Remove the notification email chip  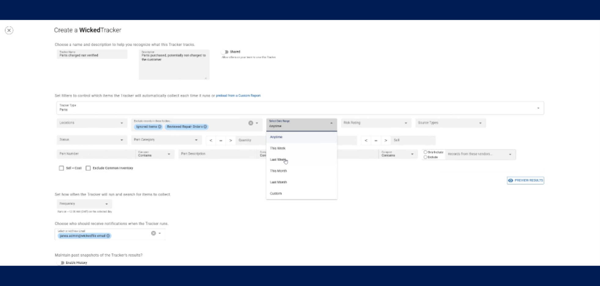tap(108, 236)
